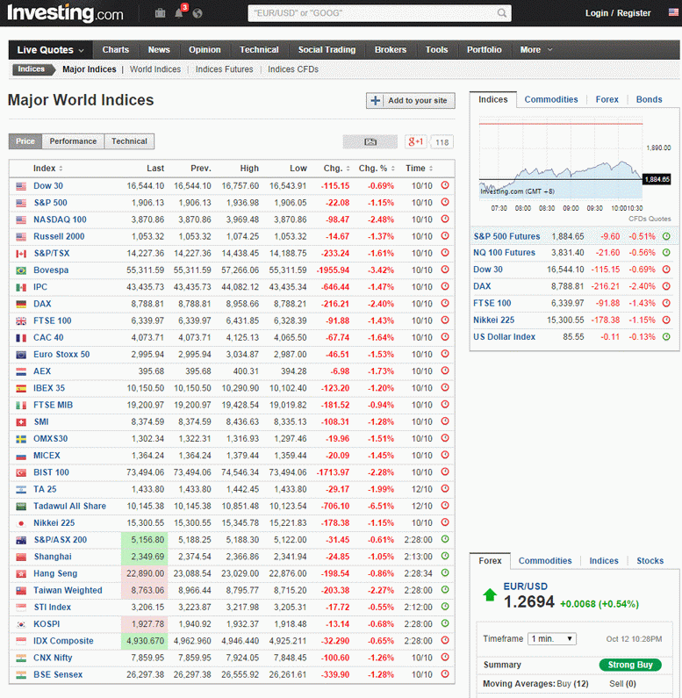Click the green clock beside US Dollar Index

coord(666,336)
